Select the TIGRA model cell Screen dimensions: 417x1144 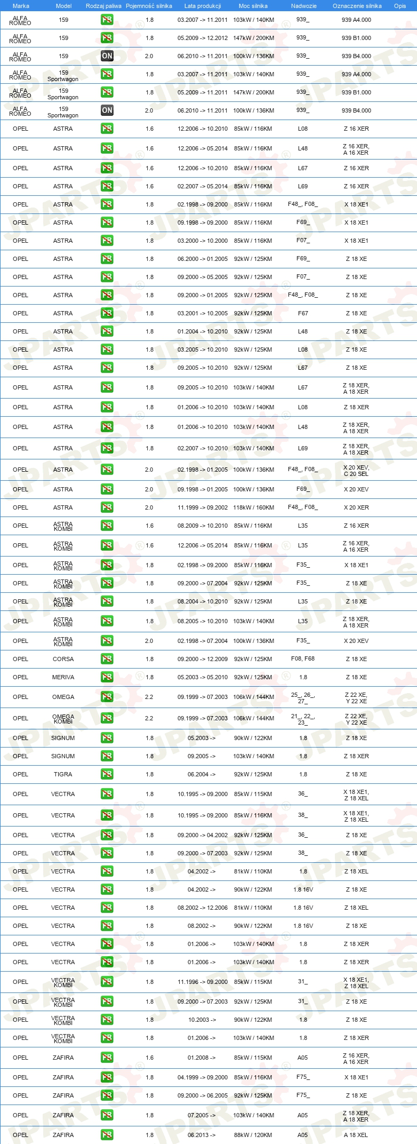coord(63,774)
